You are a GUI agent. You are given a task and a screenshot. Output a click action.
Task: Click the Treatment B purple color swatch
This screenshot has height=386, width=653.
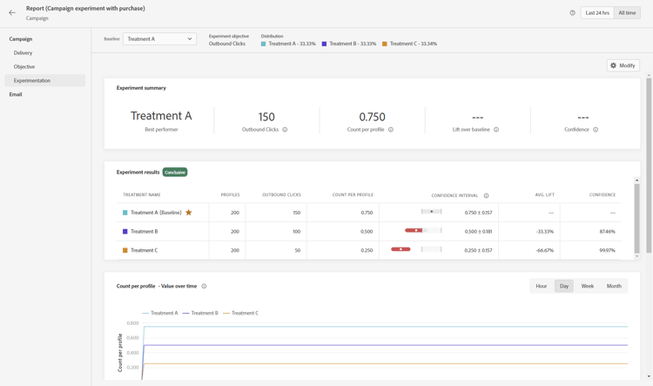coord(125,232)
